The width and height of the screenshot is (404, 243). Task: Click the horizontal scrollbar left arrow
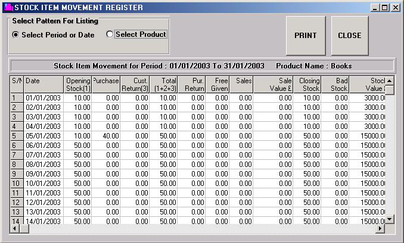tap(14, 229)
